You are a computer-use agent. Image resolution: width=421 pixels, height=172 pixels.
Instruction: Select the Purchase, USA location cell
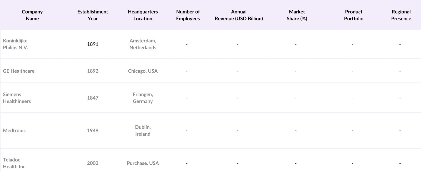[x=143, y=163]
